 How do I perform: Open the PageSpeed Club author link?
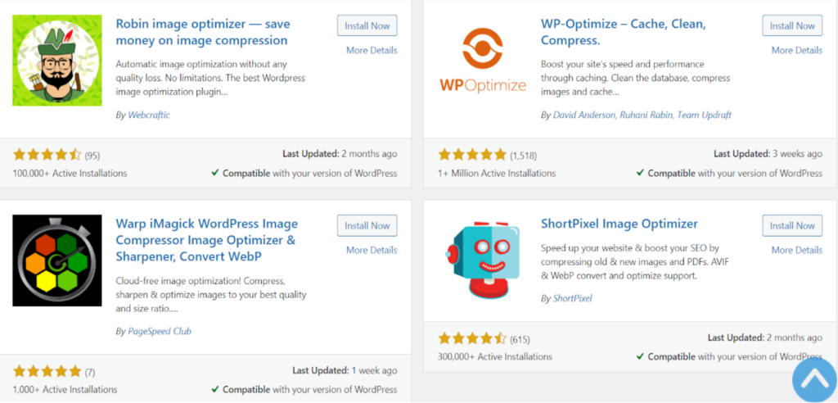pyautogui.click(x=160, y=331)
